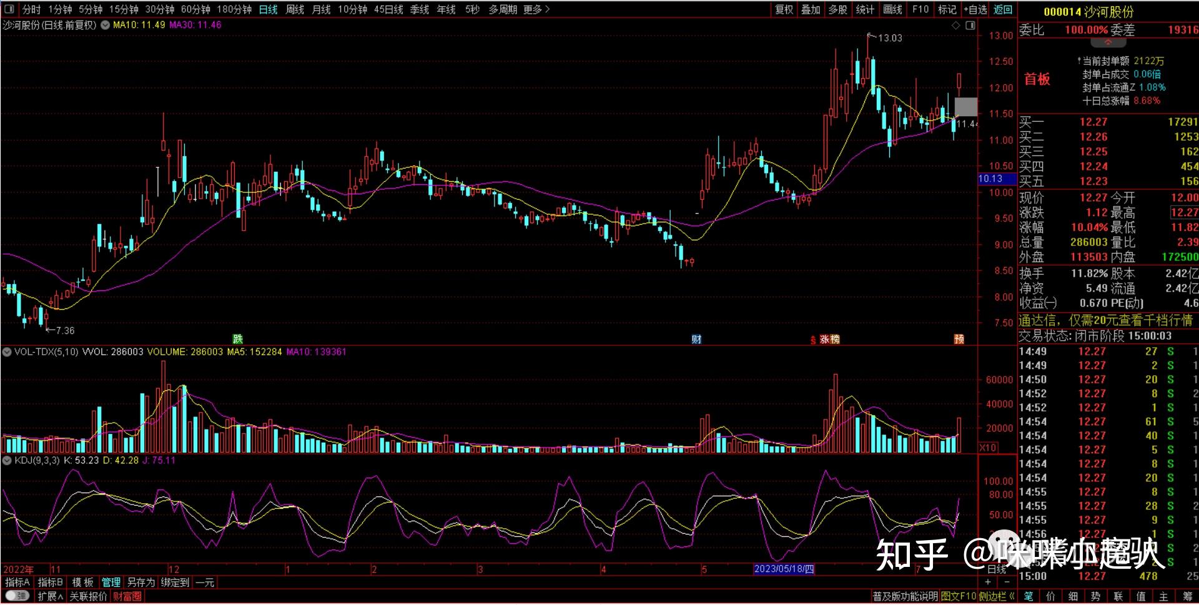The image size is (1199, 605).
Task: Select the 30分钟 period
Action: [160, 9]
